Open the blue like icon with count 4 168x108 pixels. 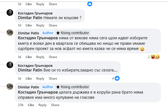click(117, 79)
